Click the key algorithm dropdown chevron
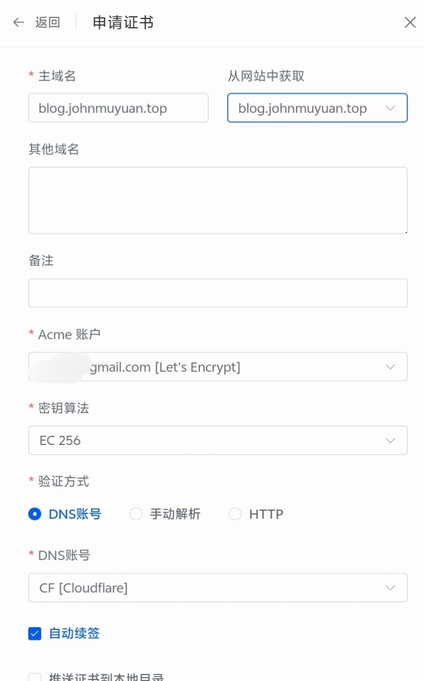Viewport: 424px width, 681px height. pyautogui.click(x=390, y=440)
